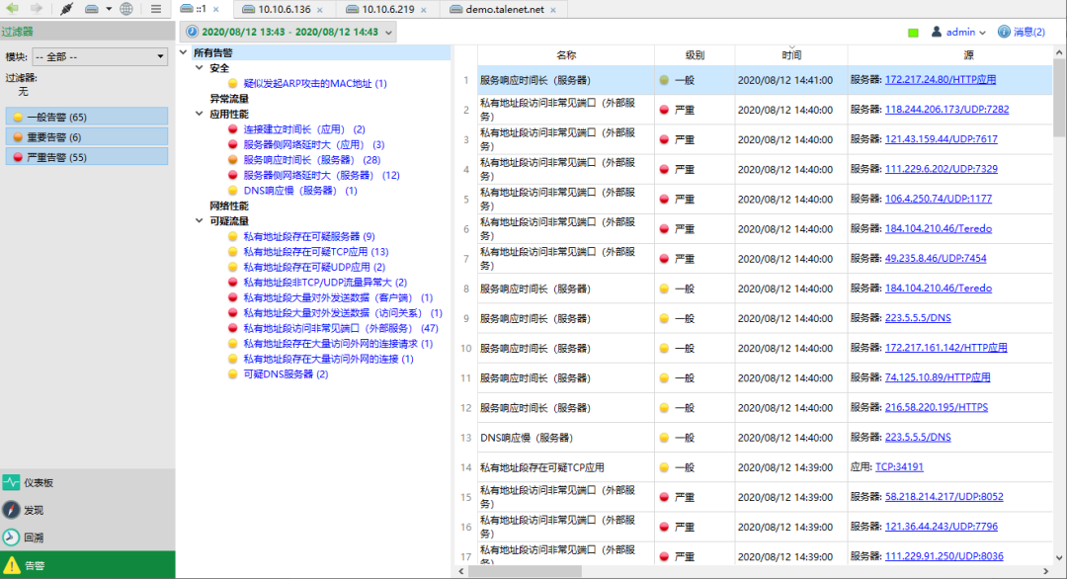Toggle the 重要告警 (6) filter
Screen dimensions: 1067x579
(87, 137)
